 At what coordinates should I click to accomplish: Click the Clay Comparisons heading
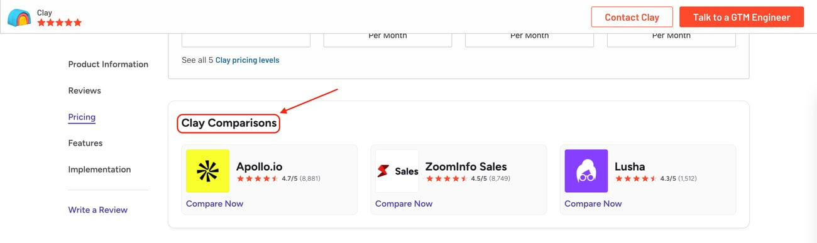click(229, 123)
